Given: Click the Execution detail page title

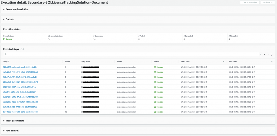Looking at the screenshot, I should (54, 2).
